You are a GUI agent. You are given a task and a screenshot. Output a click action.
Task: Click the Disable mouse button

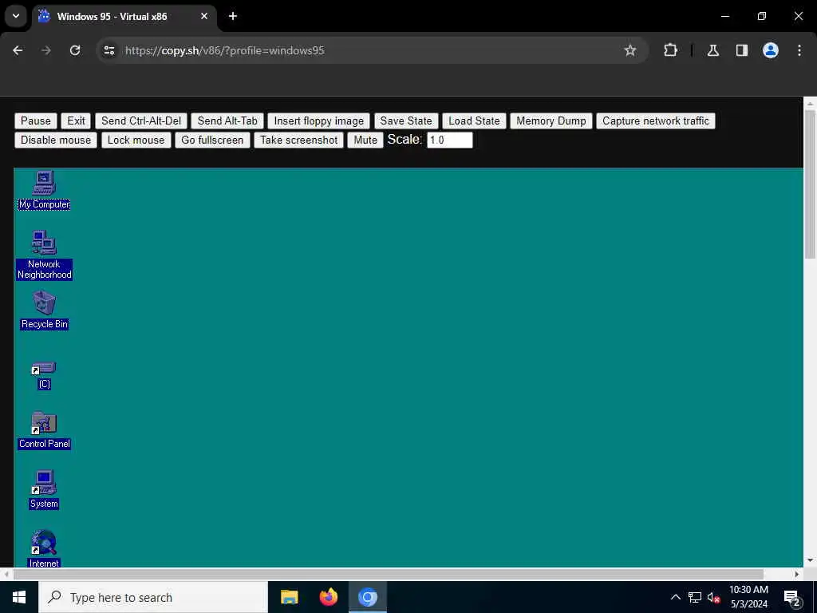point(56,140)
